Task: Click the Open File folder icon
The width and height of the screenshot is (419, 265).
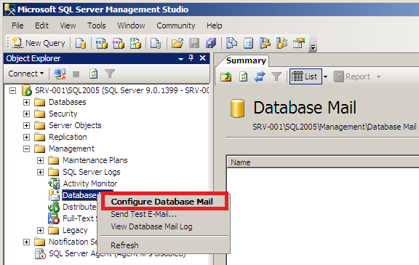Action: (177, 43)
